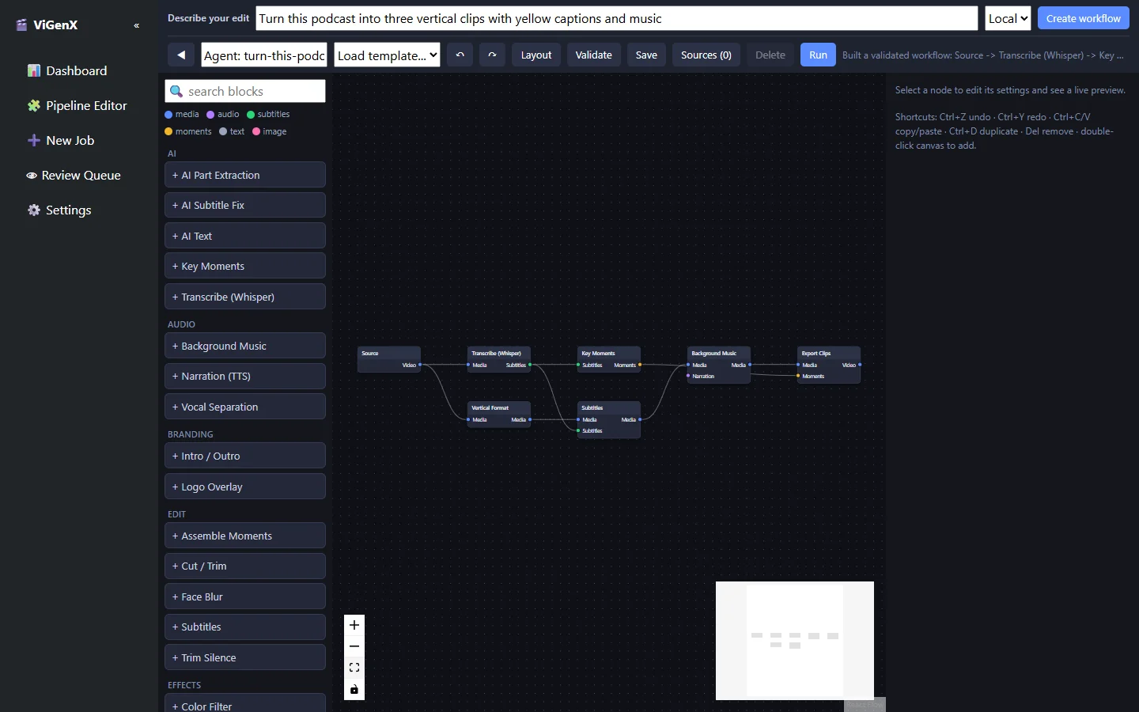The width and height of the screenshot is (1139, 712).
Task: Add a Trim Silence block
Action: pos(245,657)
